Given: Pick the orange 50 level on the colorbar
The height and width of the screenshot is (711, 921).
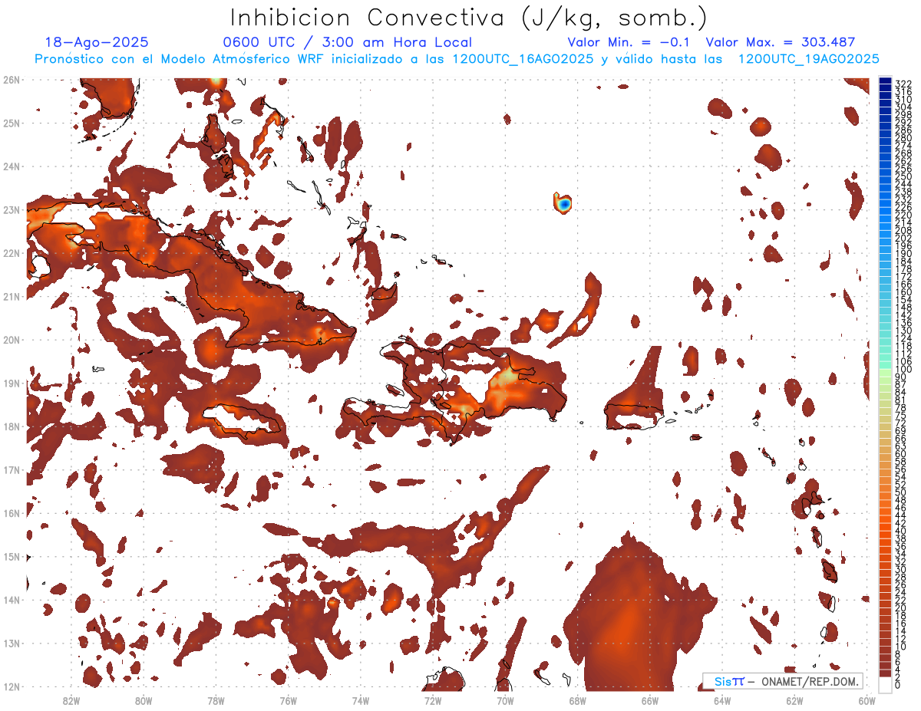Looking at the screenshot, I should point(885,492).
